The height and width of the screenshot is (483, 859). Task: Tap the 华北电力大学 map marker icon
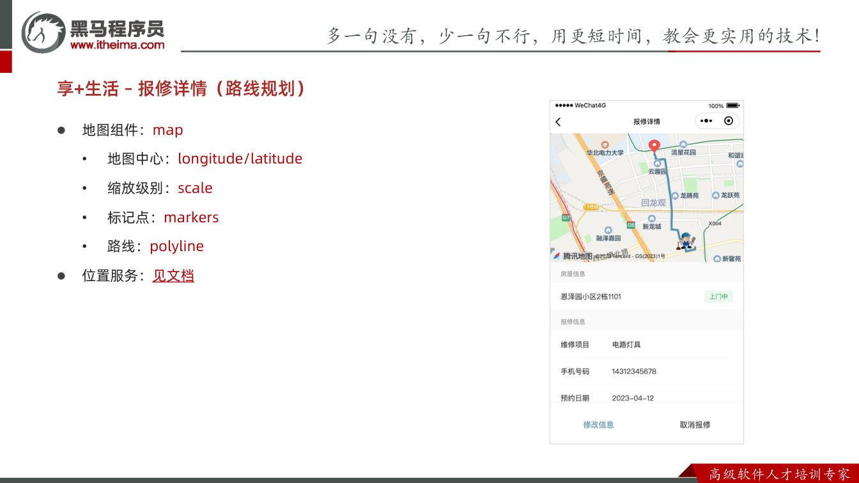pyautogui.click(x=605, y=145)
